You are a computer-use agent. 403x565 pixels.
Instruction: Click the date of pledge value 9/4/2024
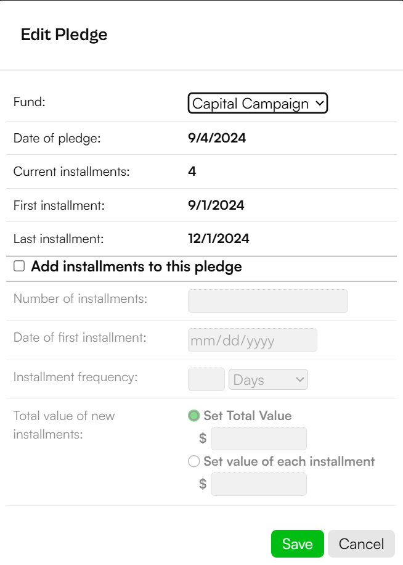point(217,138)
